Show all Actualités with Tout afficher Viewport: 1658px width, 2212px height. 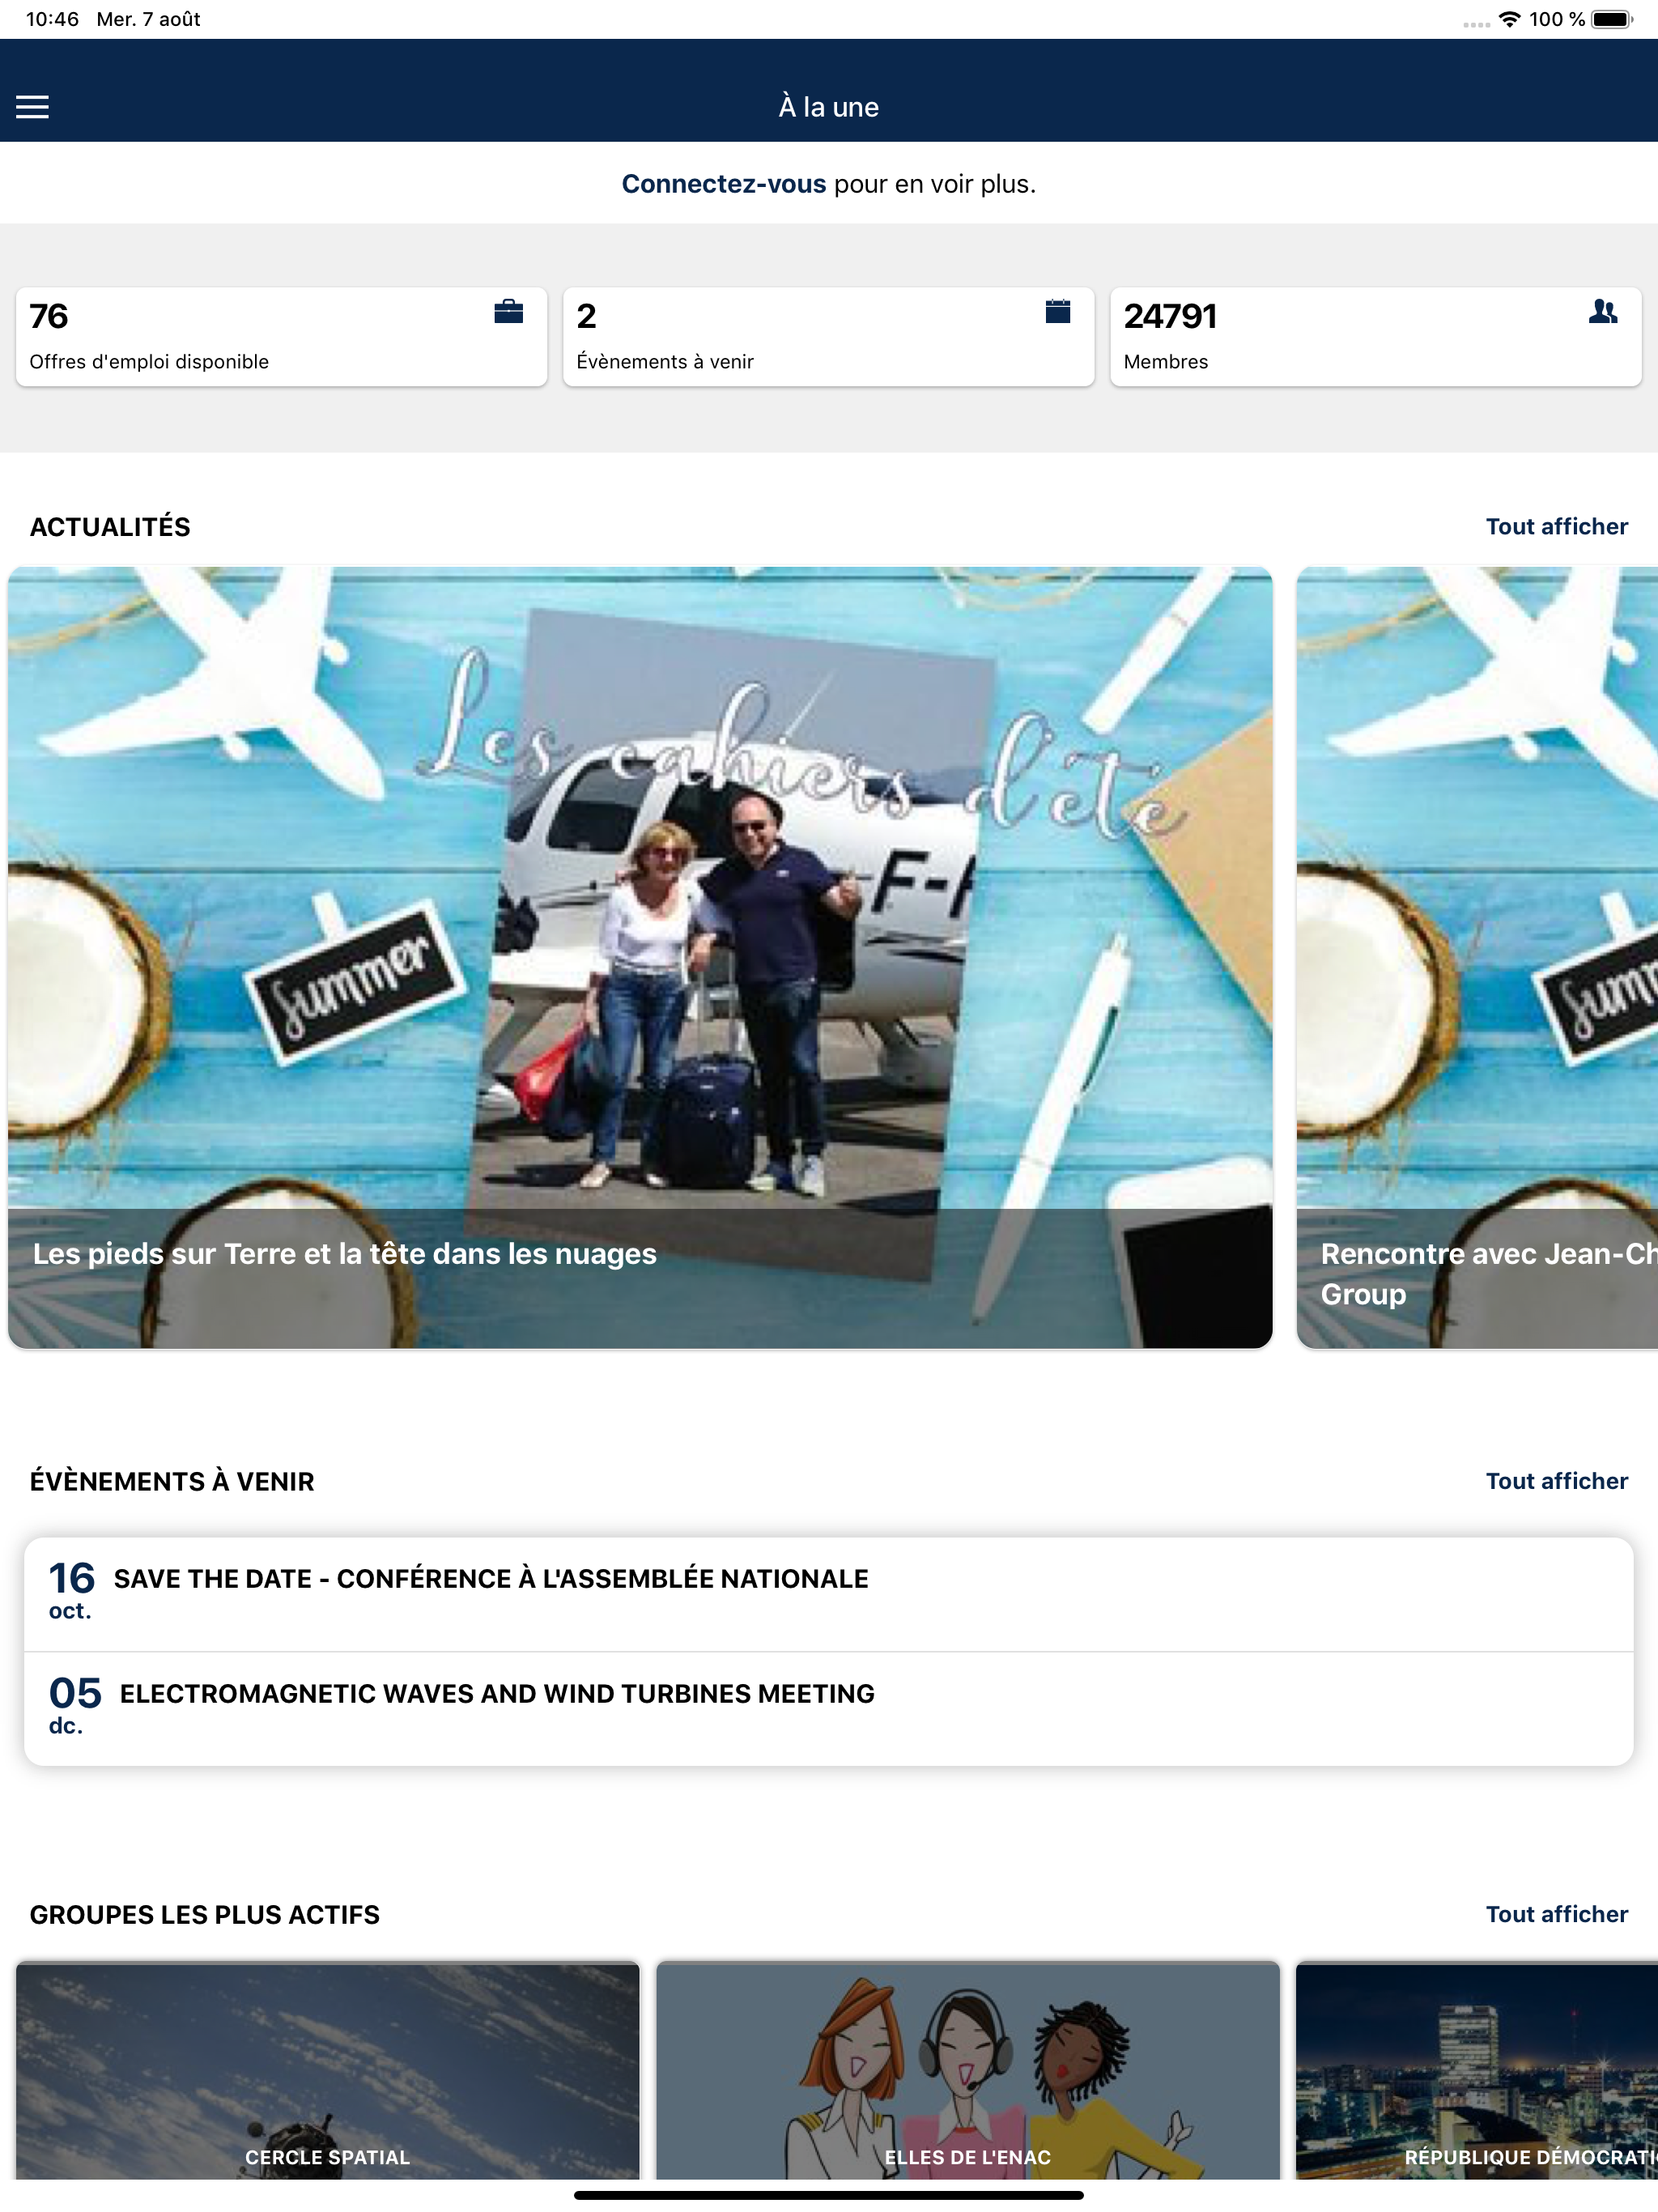[x=1556, y=527]
